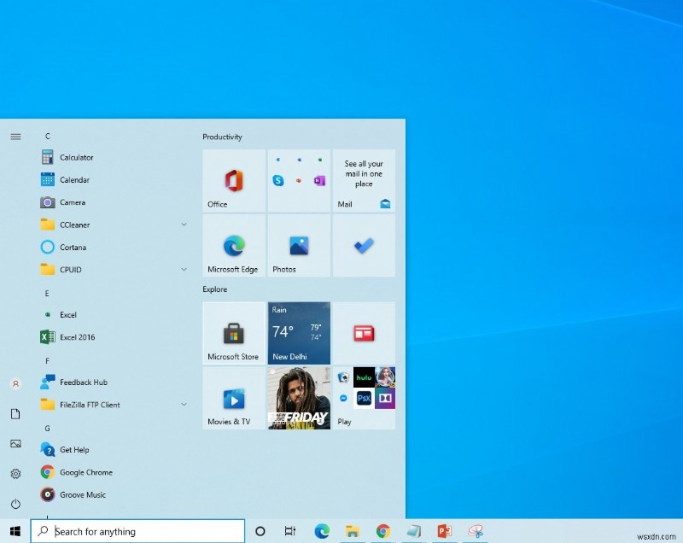This screenshot has height=543, width=683.
Task: Open Microsoft PowerPoint from the taskbar
Action: click(444, 530)
